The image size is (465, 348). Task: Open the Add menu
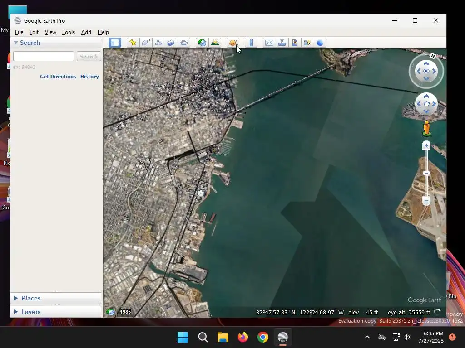pos(86,32)
